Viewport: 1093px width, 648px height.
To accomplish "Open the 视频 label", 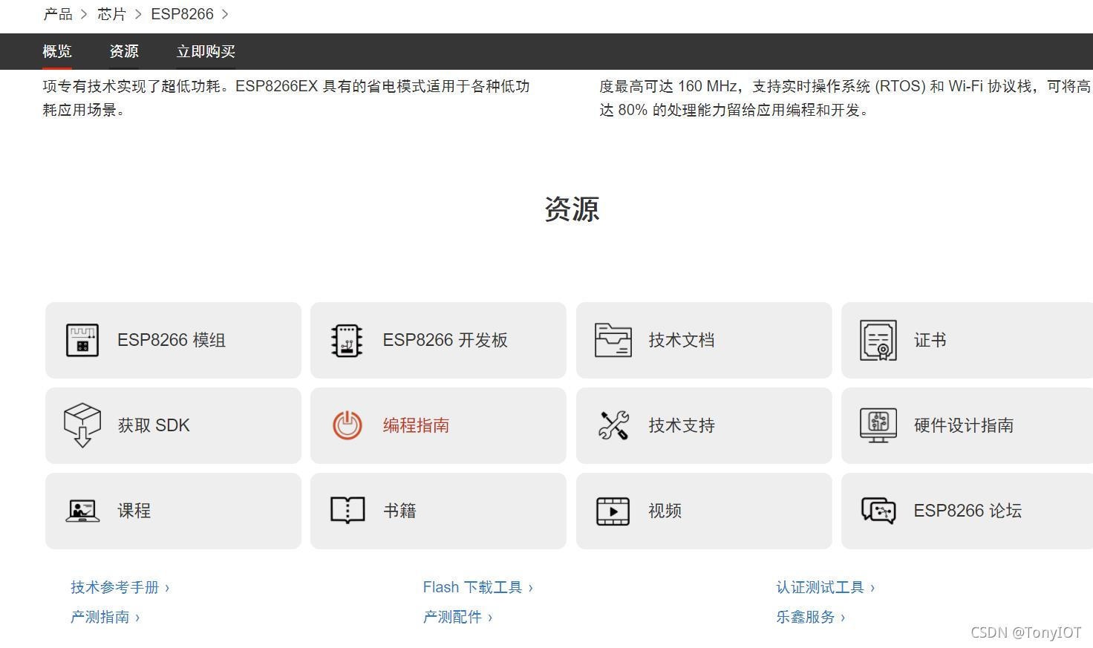I will click(665, 511).
